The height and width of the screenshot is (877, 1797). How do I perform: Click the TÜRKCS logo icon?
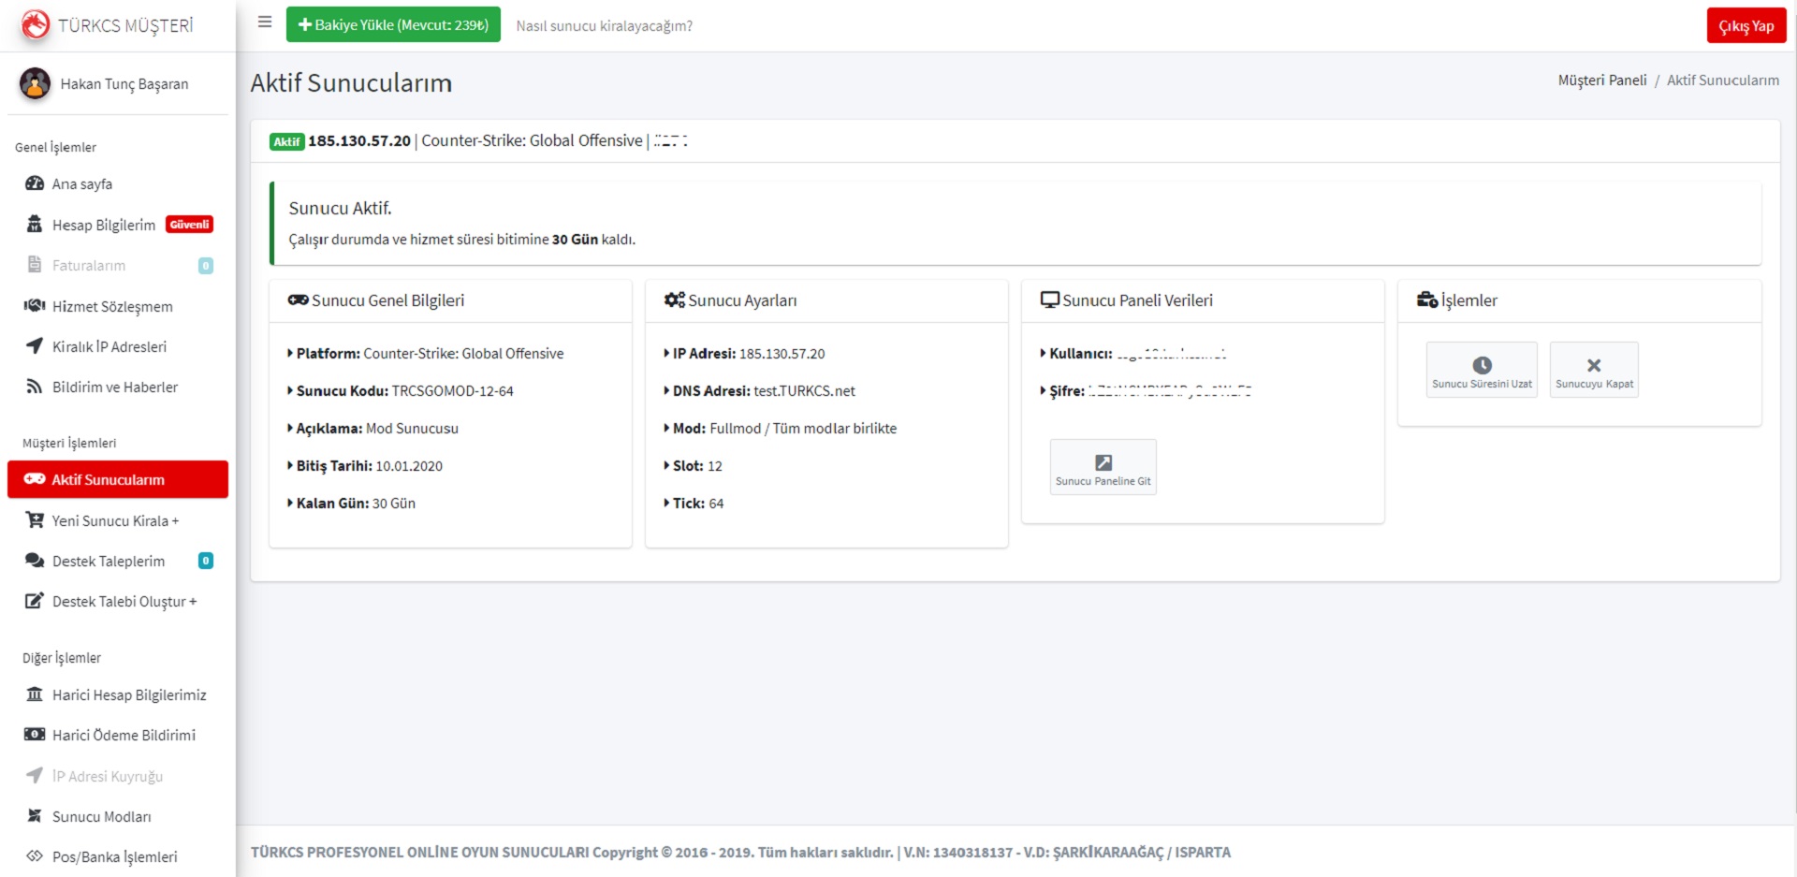(36, 25)
